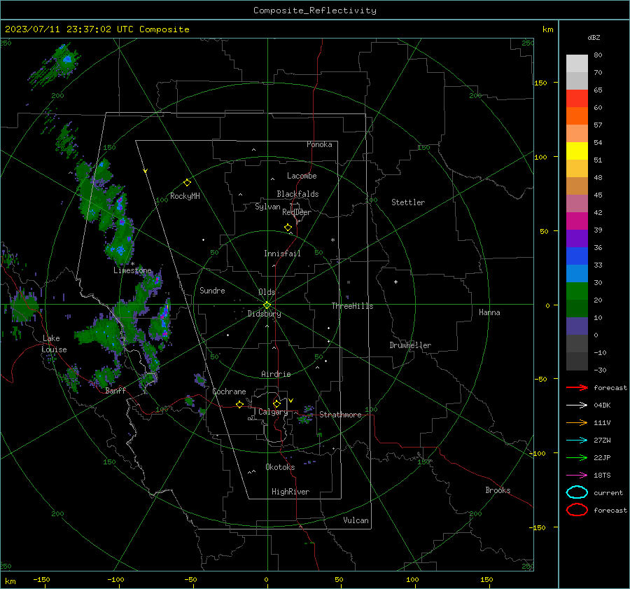
Task: Select the pink 42 dBZ color swatch
Action: point(577,204)
